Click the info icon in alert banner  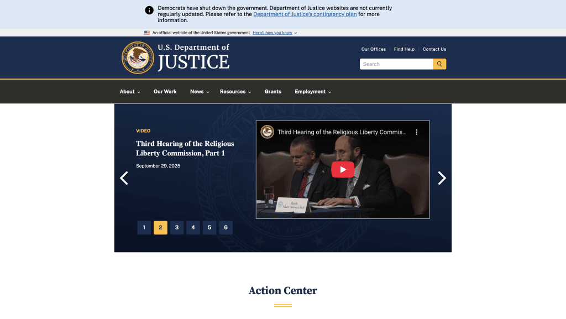click(x=149, y=11)
